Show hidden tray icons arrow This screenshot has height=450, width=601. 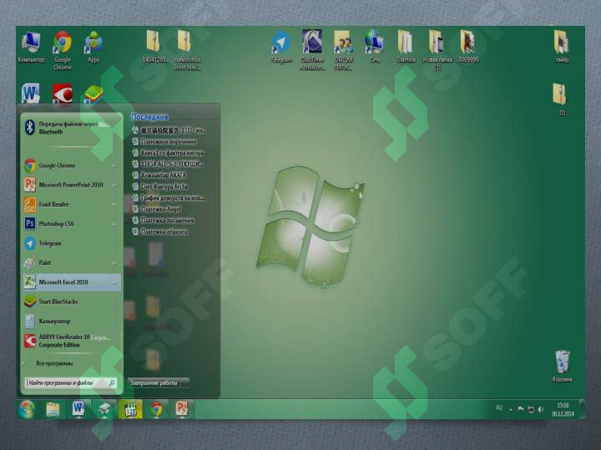tap(511, 409)
